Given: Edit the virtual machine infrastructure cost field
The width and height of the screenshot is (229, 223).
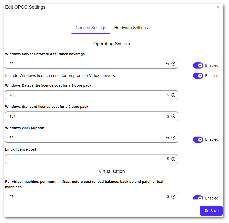Looking at the screenshot, I should [x=84, y=196].
